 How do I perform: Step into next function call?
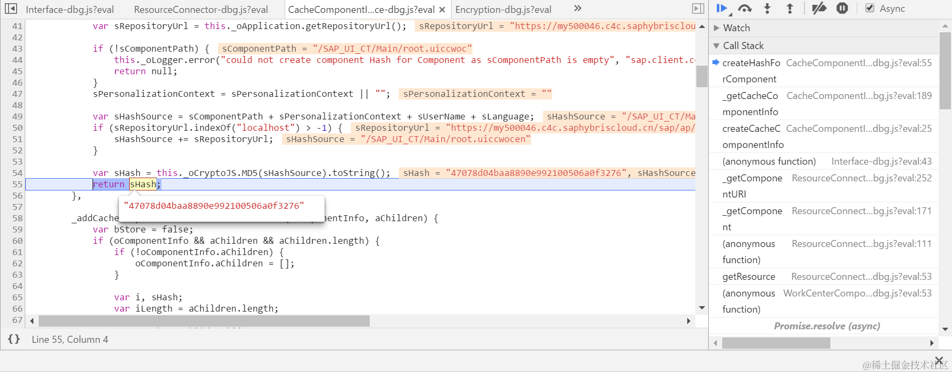pos(767,8)
